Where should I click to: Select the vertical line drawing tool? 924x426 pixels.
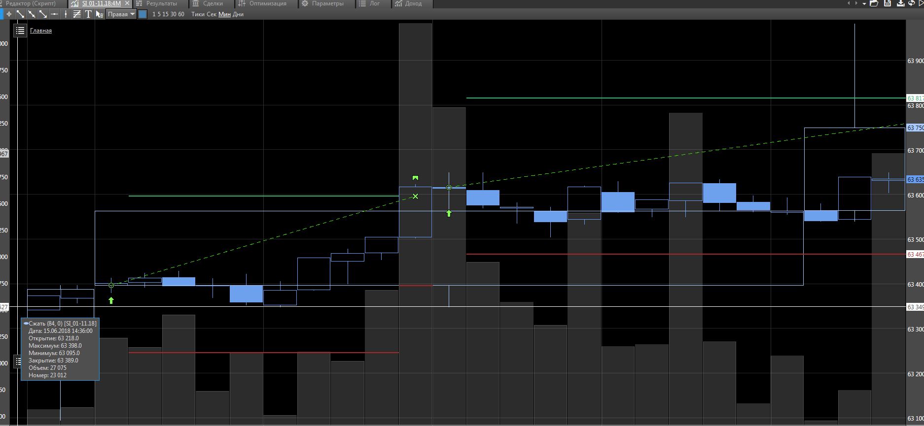click(66, 14)
